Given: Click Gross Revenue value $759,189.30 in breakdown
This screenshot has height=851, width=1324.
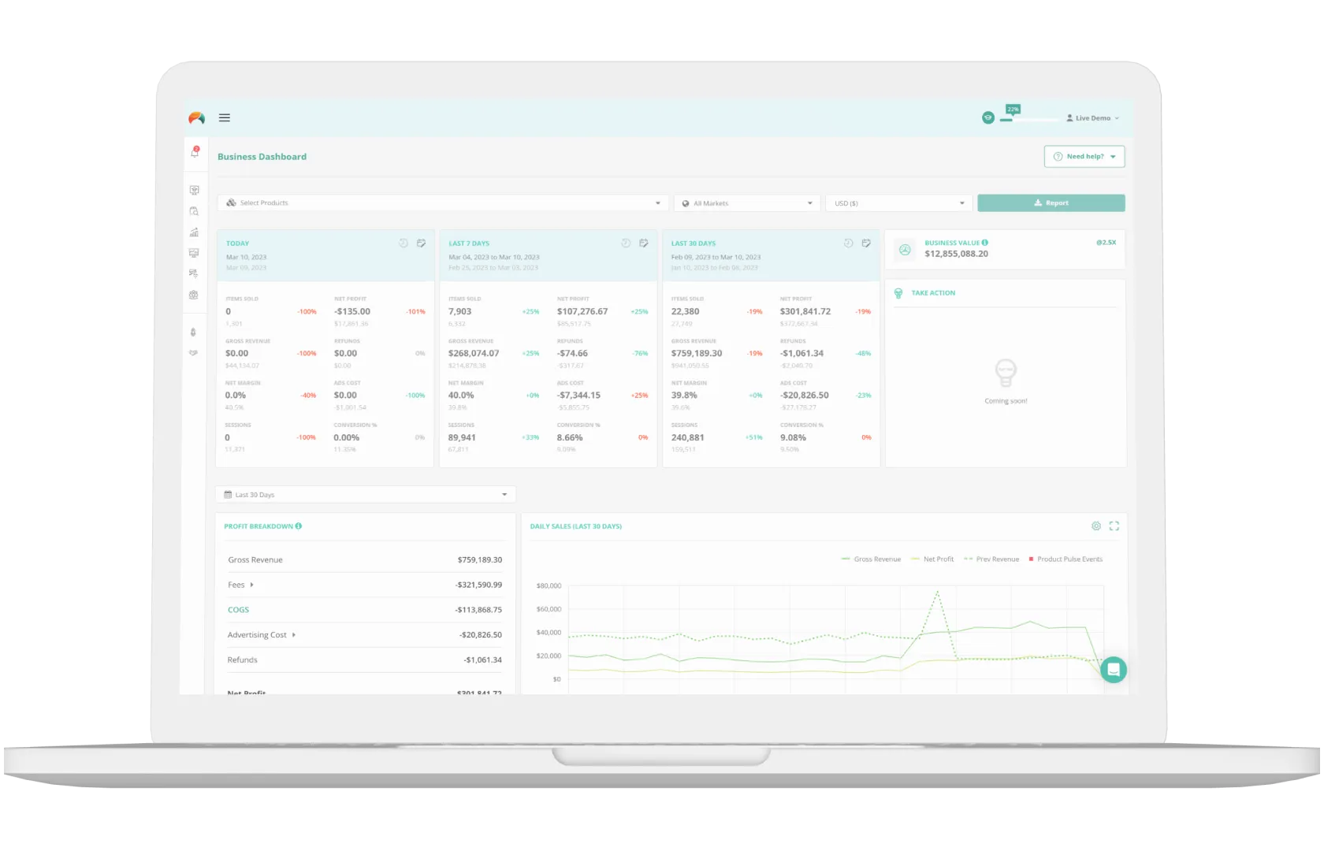Looking at the screenshot, I should (480, 560).
